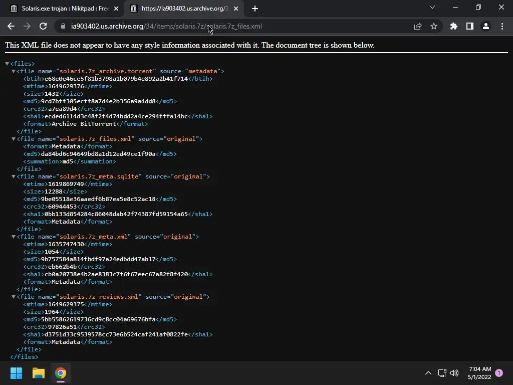Select the ia903402.us.archive.org tab
Viewport: 513px width, 385px height.
[x=184, y=9]
